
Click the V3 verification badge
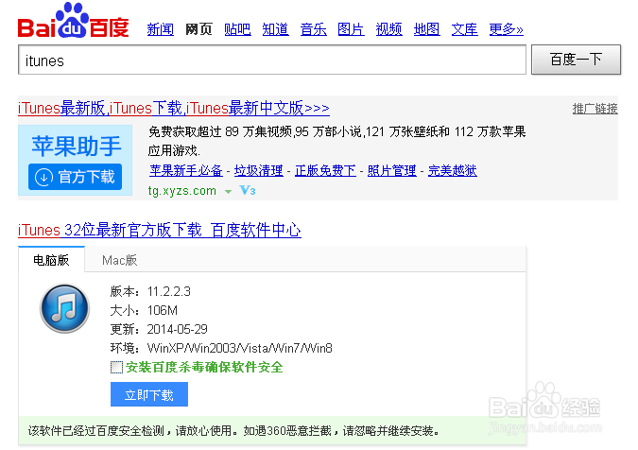248,190
